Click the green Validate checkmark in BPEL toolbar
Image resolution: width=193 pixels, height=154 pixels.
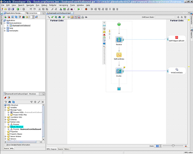coord(52,17)
